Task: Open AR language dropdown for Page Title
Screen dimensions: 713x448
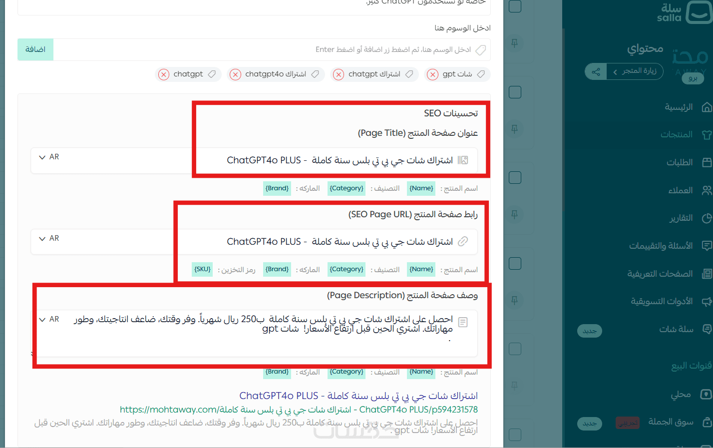Action: [x=49, y=157]
